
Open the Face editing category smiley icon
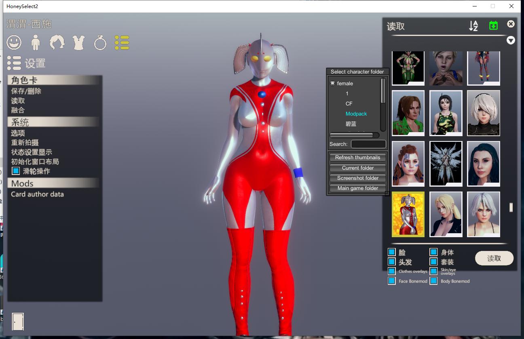click(x=14, y=42)
